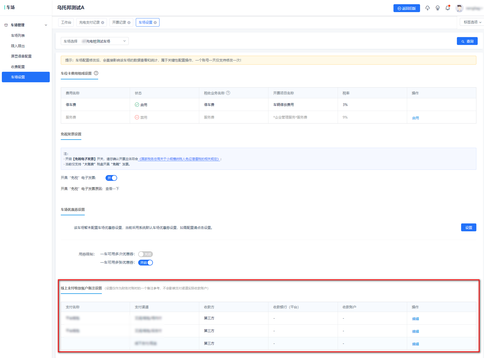Click 启用 link for 服务费 row
The image size is (484, 358).
(415, 118)
